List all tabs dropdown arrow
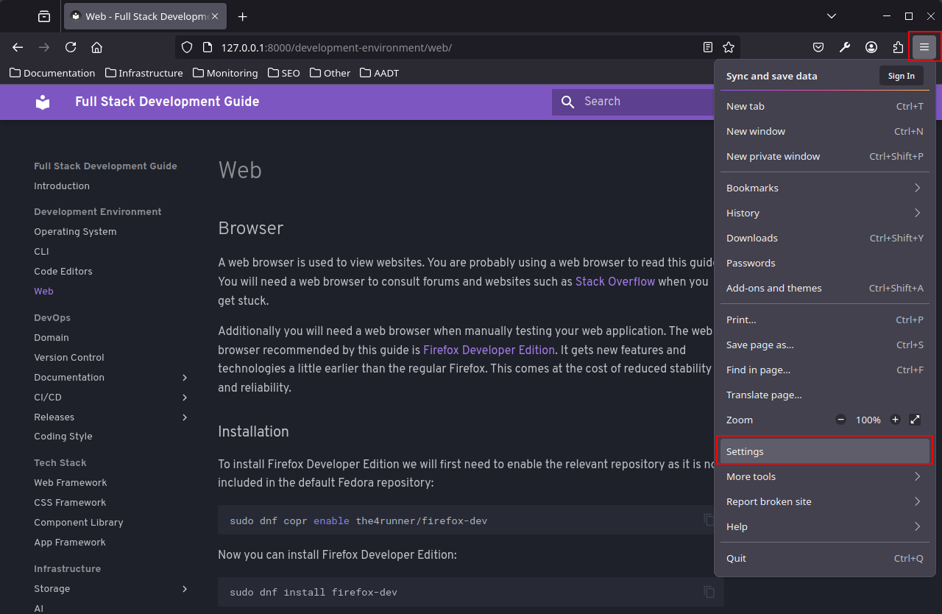 pos(832,16)
